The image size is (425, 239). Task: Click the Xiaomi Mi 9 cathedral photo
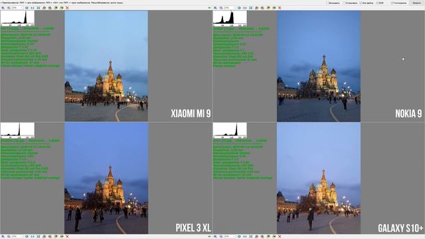click(106, 66)
